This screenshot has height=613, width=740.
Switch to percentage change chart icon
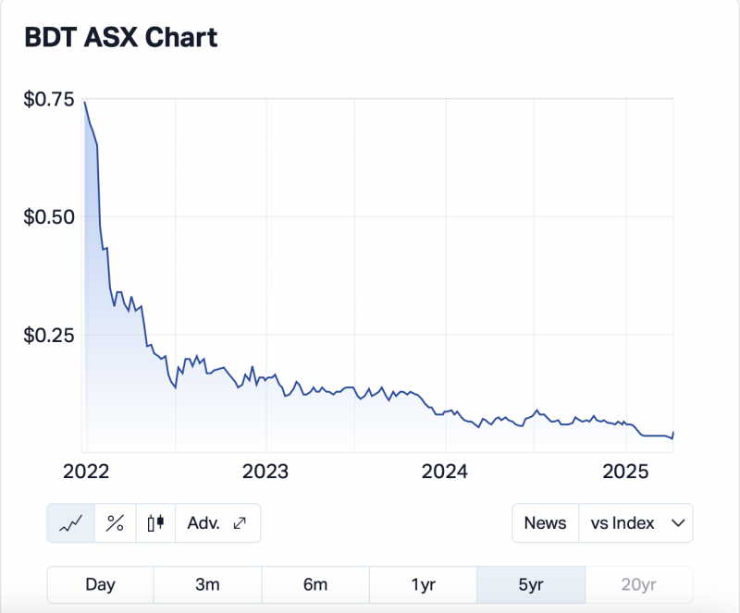click(x=116, y=523)
